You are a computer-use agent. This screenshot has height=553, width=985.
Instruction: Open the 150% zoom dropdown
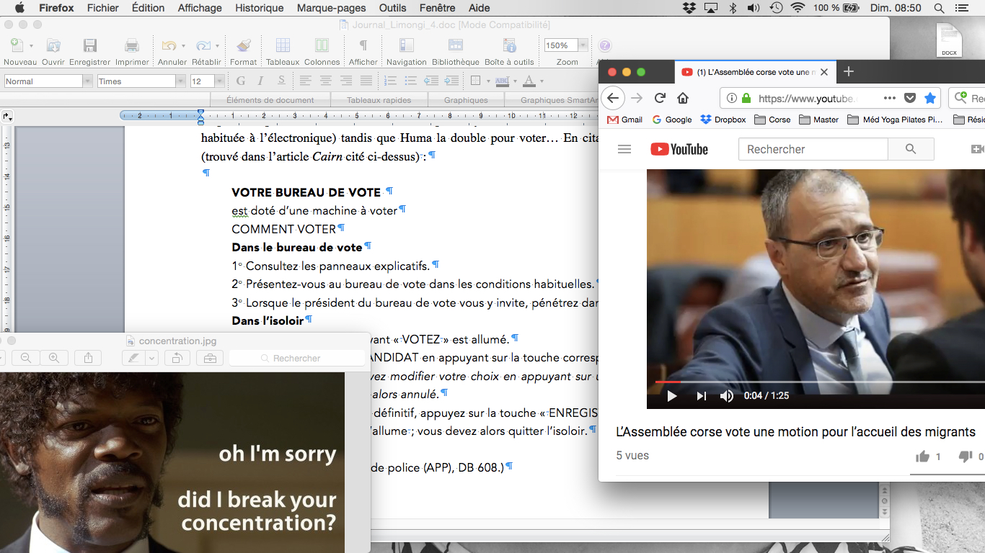[582, 45]
